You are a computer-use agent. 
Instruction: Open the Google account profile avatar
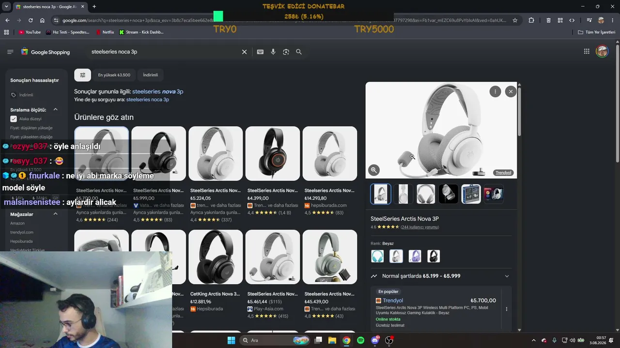point(602,51)
